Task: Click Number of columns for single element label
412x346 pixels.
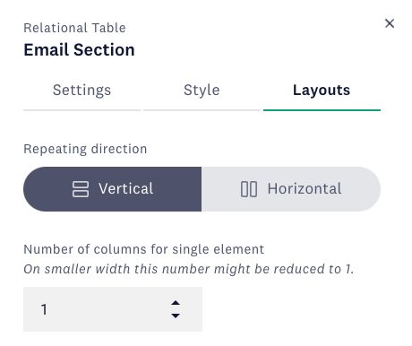Action: point(144,249)
